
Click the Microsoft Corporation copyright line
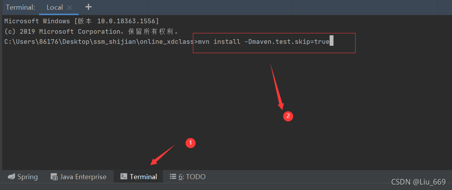pyautogui.click(x=91, y=31)
